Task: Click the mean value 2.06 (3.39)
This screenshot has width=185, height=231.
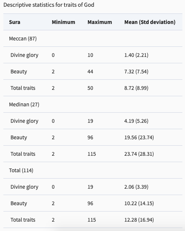Action: [136, 187]
